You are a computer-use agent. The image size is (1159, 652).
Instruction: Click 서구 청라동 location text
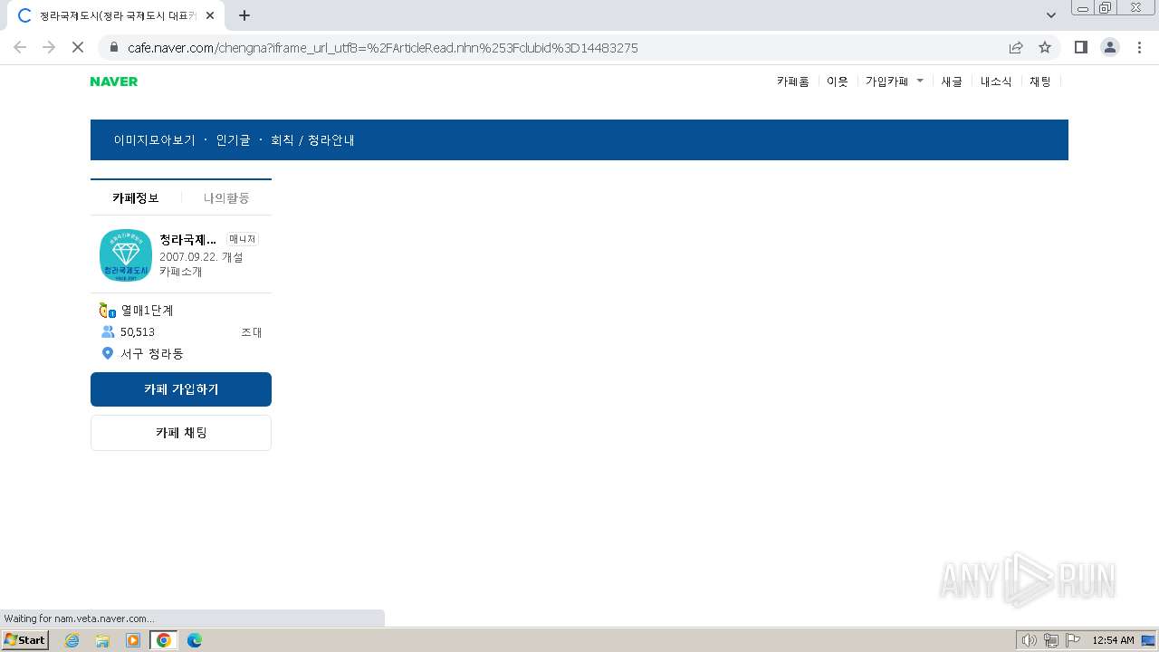152,354
